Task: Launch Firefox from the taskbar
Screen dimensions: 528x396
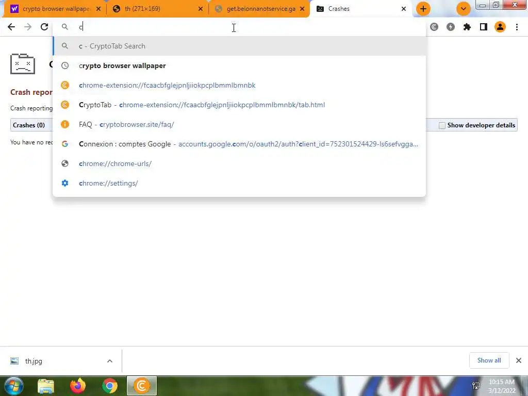Action: click(x=78, y=386)
